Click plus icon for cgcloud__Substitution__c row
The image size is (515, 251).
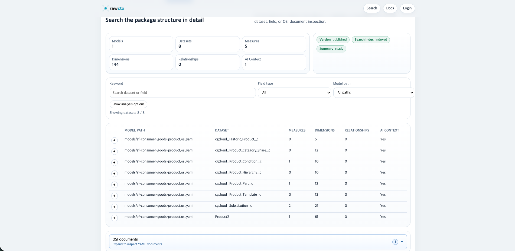pos(115,207)
